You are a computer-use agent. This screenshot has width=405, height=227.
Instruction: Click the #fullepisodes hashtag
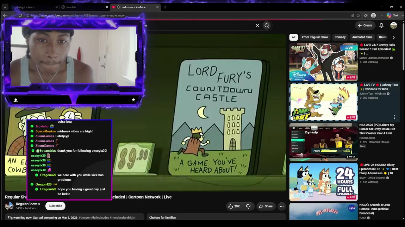pyautogui.click(x=100, y=218)
